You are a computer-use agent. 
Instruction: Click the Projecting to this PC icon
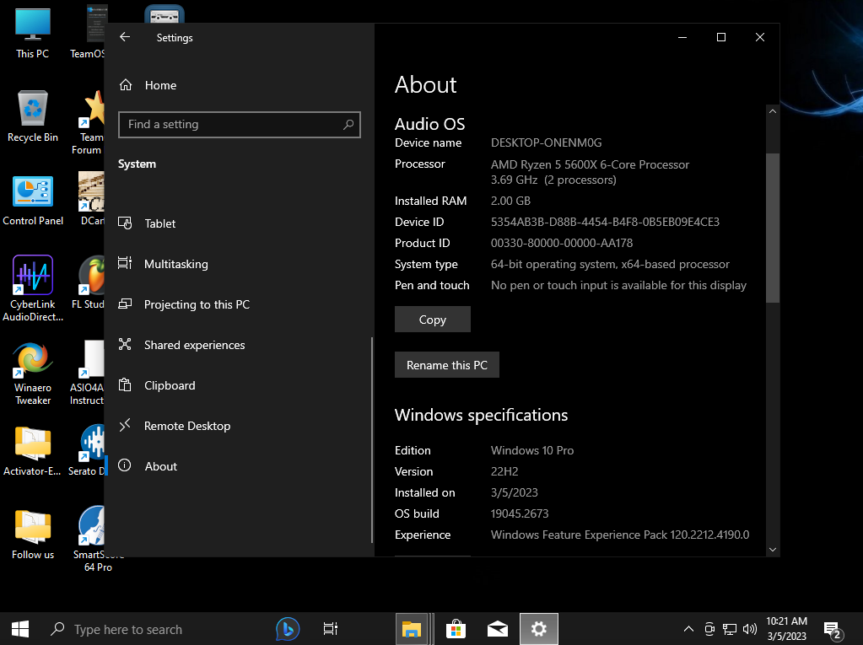[125, 304]
